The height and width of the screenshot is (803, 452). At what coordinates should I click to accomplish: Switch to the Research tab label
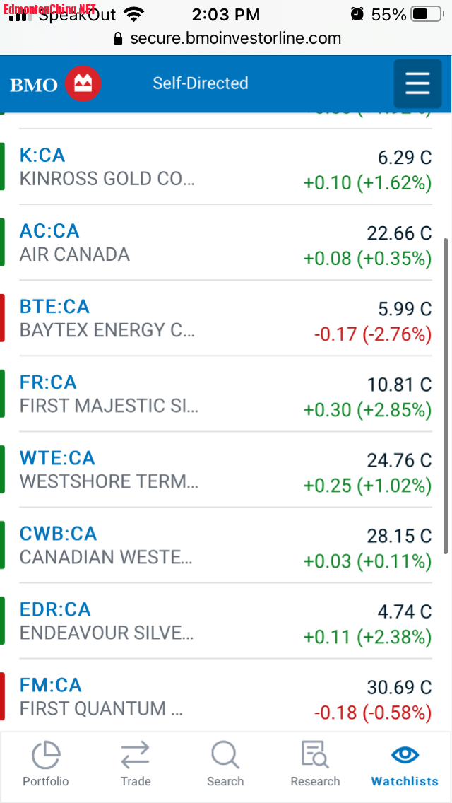tap(315, 781)
